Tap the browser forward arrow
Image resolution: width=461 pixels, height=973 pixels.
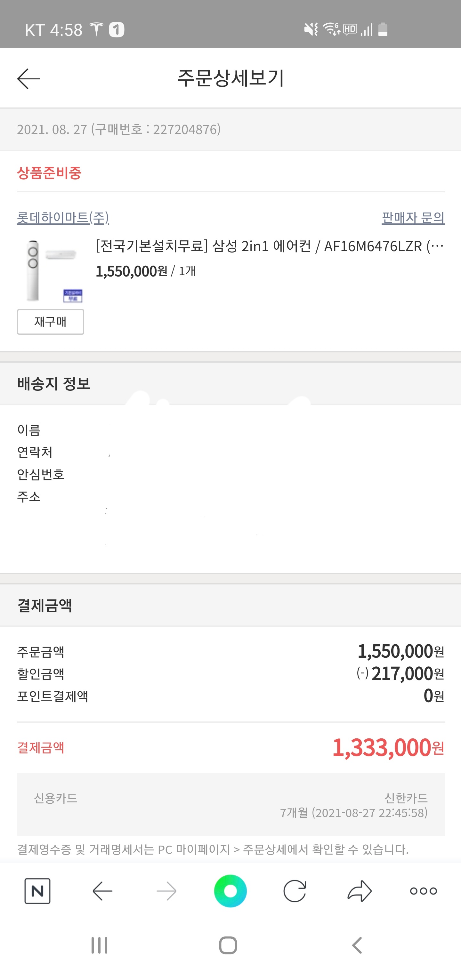point(166,891)
